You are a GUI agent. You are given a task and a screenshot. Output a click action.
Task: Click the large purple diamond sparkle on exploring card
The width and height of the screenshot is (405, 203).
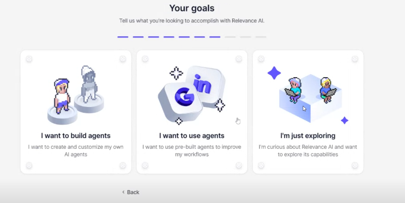pyautogui.click(x=274, y=73)
